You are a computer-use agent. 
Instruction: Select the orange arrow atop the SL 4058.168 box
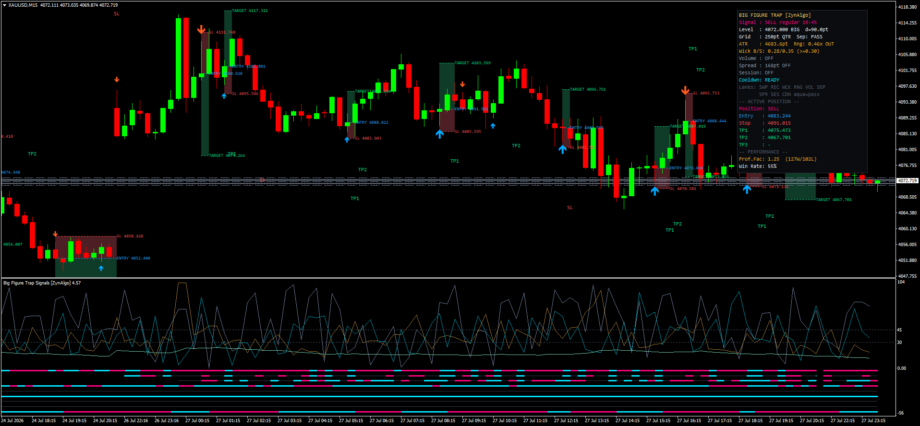(56, 234)
